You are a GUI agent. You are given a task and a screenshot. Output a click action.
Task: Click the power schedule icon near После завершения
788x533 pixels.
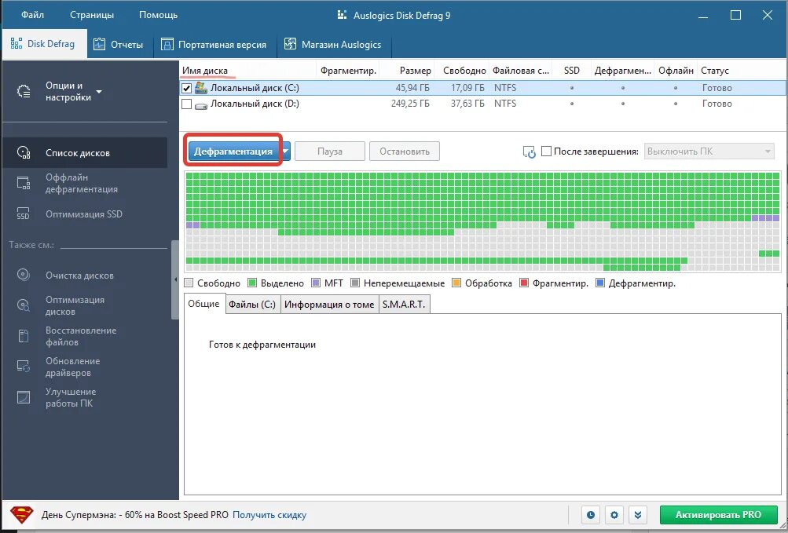(530, 152)
